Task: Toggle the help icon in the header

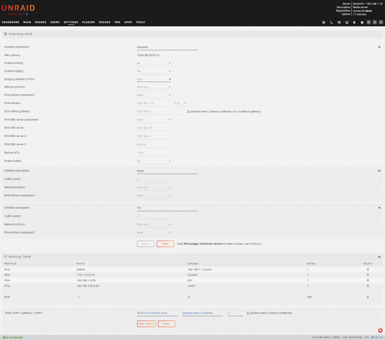Action: coord(362,22)
